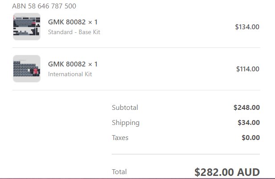Click the ABN 58 646 787 500 text
The height and width of the screenshot is (179, 275).
pyautogui.click(x=44, y=6)
